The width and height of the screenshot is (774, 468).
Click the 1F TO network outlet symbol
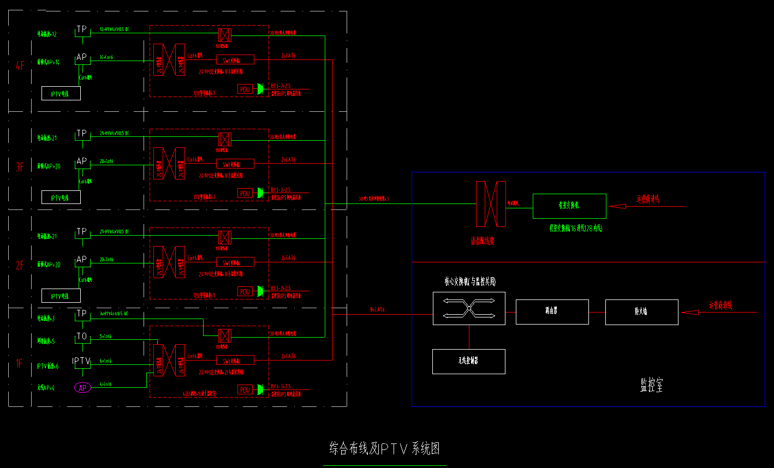82,338
